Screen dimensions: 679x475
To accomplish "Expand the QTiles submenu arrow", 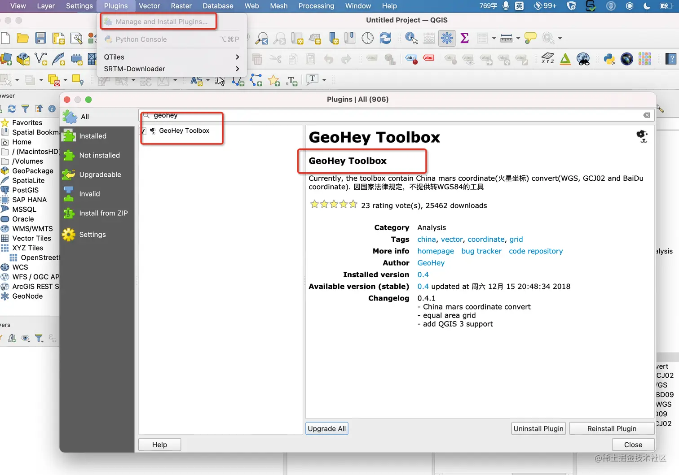I will tap(238, 57).
